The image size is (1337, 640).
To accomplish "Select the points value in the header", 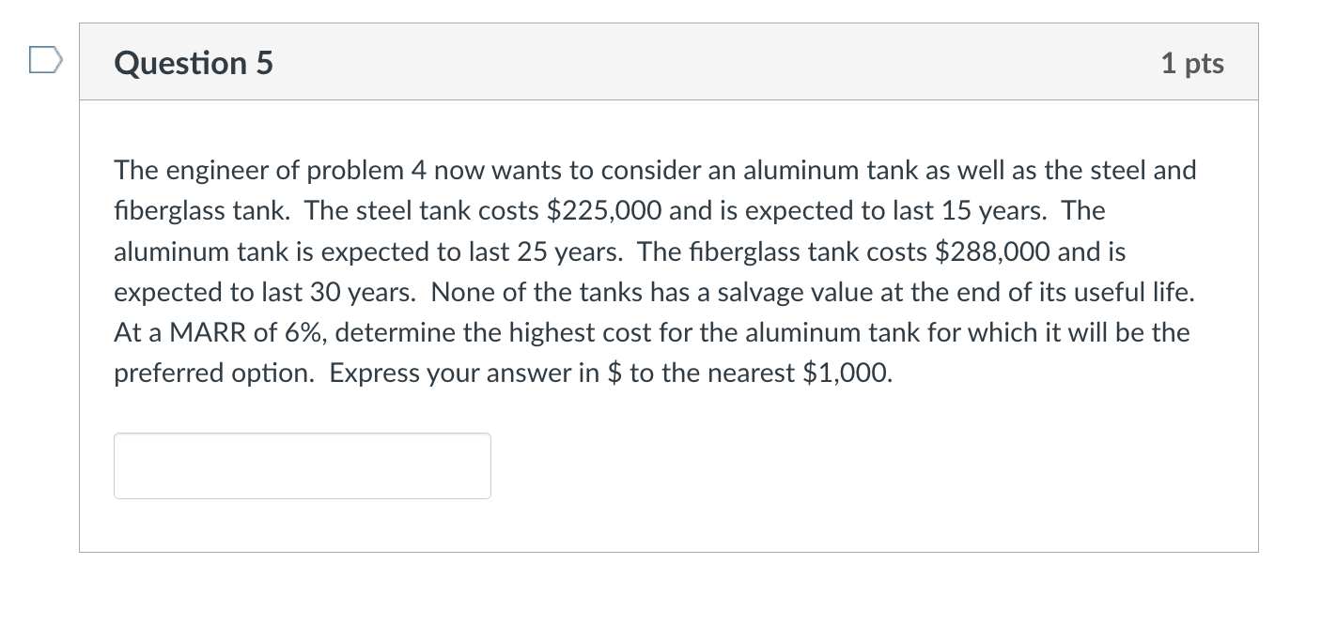I will point(1191,62).
